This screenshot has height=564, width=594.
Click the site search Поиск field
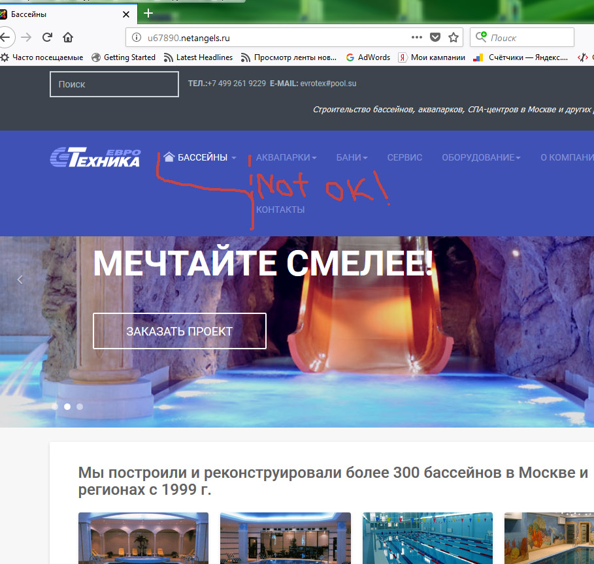point(114,84)
